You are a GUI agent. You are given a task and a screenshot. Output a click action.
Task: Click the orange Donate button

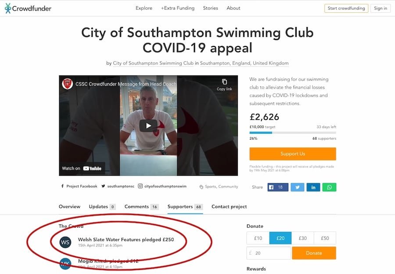click(314, 253)
